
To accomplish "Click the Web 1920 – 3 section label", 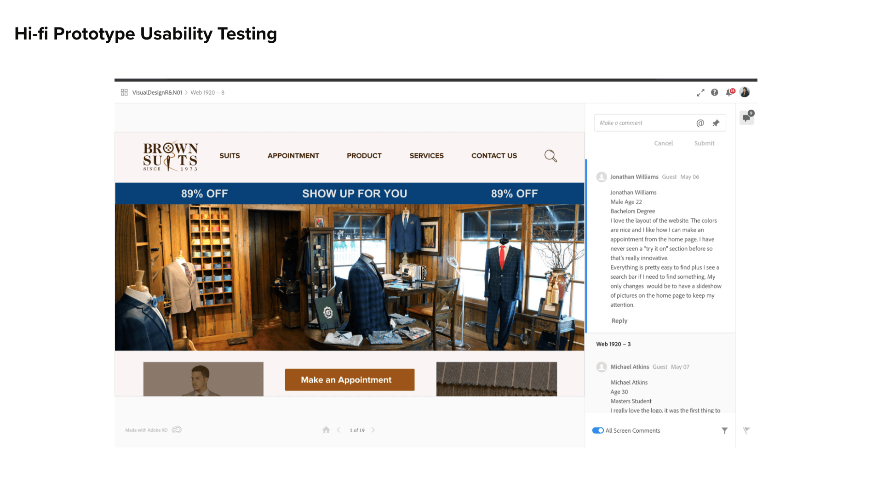I will click(x=614, y=344).
